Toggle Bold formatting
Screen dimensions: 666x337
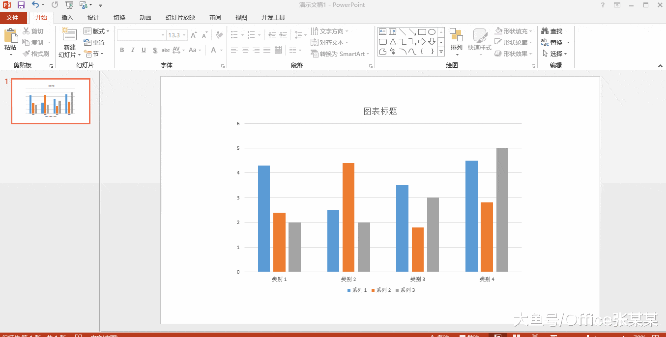click(x=122, y=50)
